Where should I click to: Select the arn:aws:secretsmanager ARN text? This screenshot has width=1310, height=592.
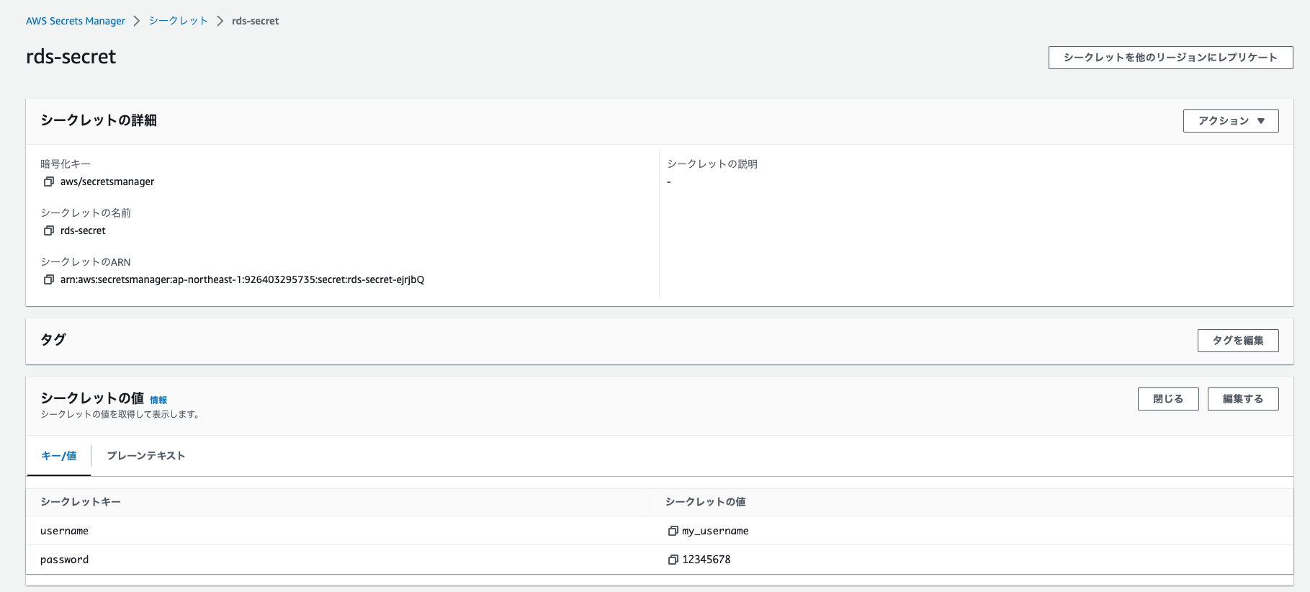click(x=242, y=279)
